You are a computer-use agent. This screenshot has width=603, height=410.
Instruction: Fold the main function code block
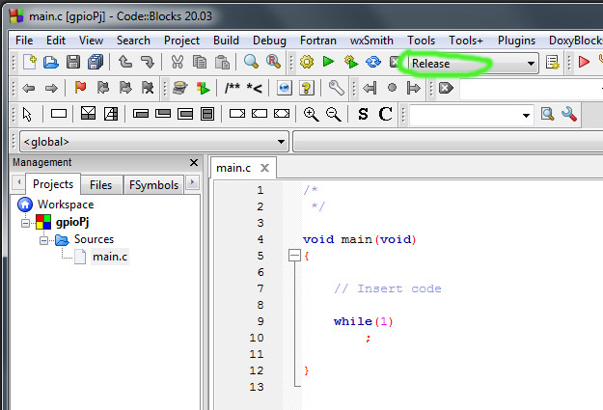tap(294, 256)
